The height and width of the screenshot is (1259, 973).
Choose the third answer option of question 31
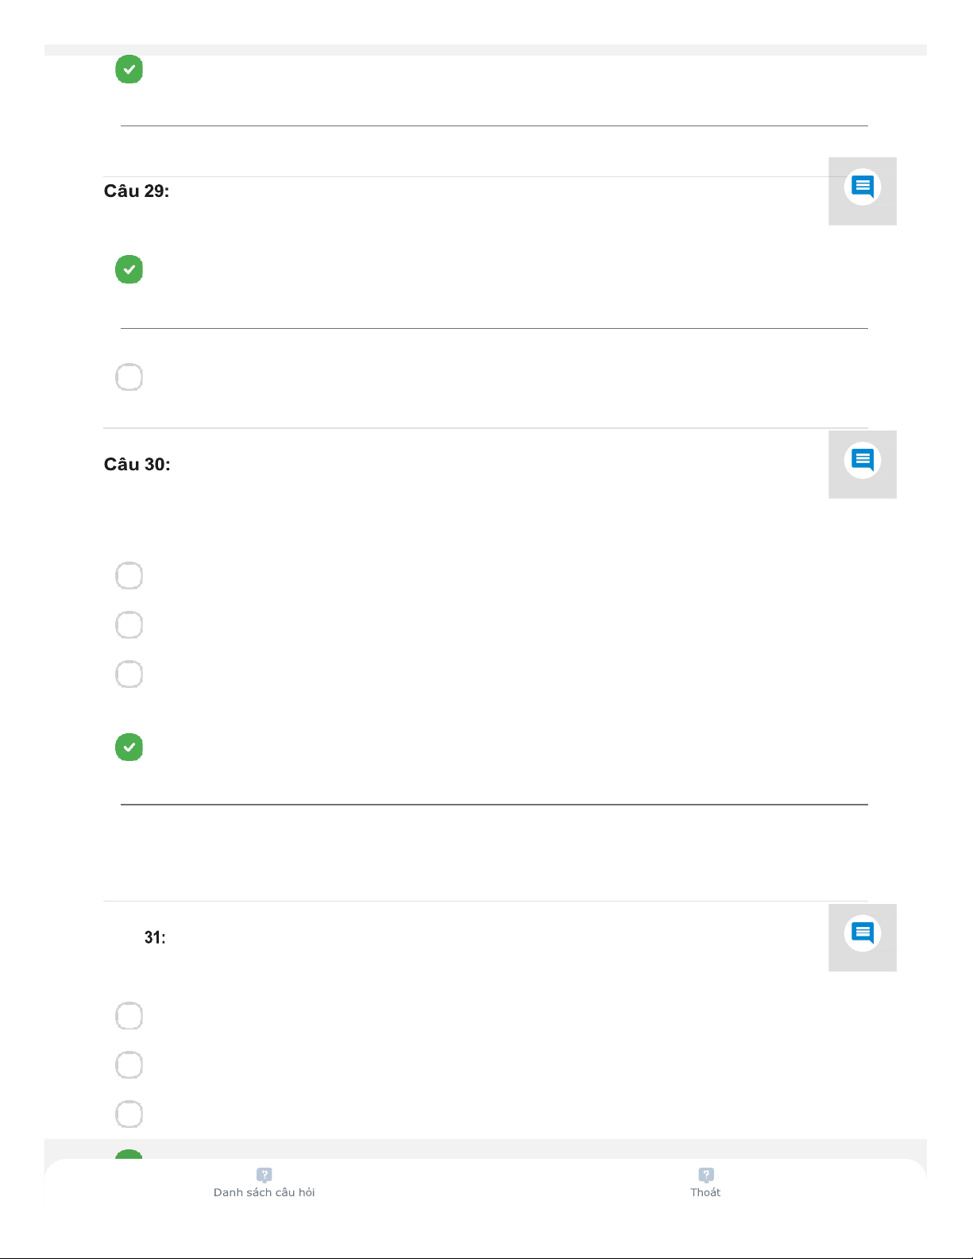[129, 1114]
